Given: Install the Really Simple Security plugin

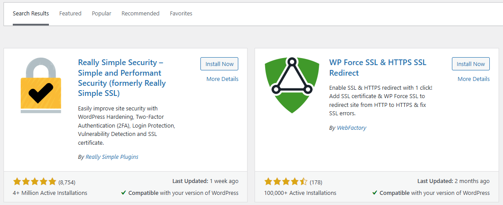Looking at the screenshot, I should 219,64.
